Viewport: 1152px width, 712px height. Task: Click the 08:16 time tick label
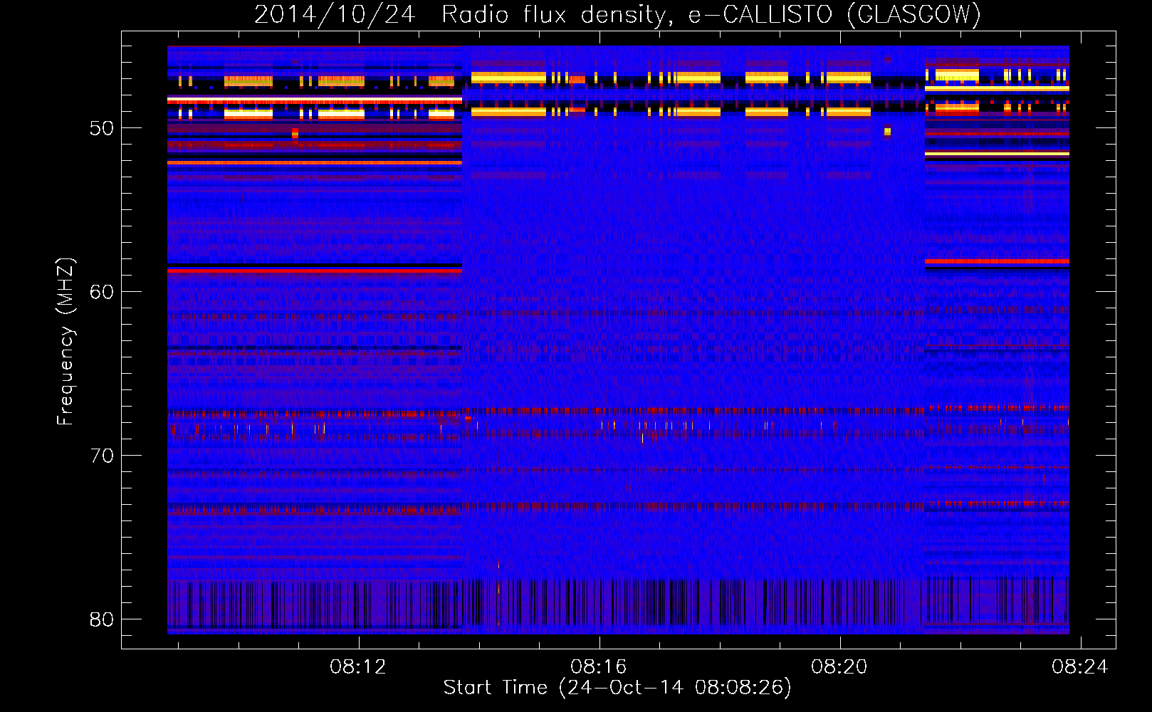pos(599,667)
